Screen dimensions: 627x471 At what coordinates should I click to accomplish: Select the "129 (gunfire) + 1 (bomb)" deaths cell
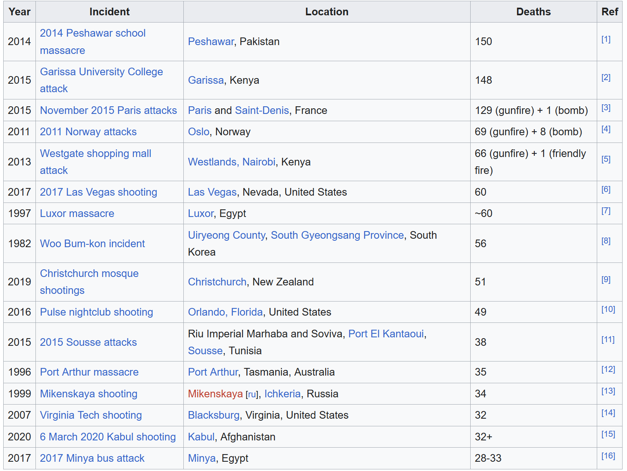tap(534, 110)
